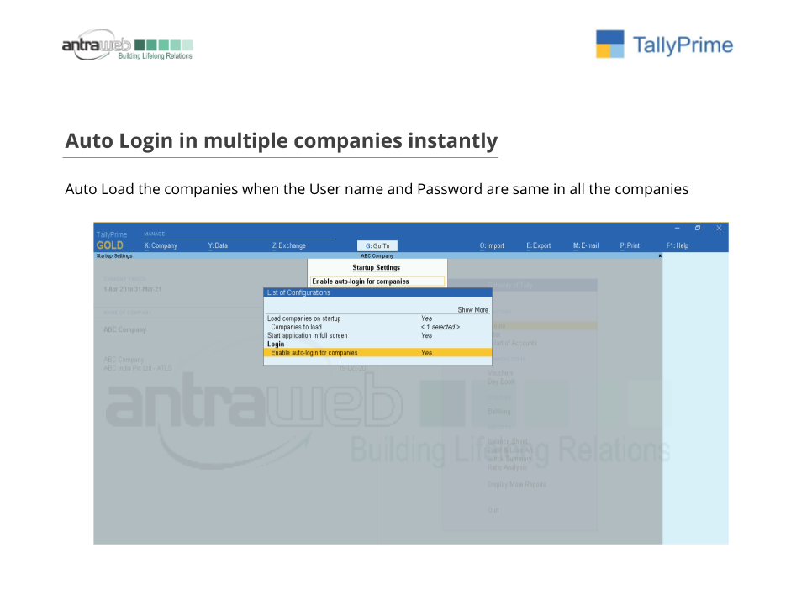Click the G:Go To button
807x605 pixels.
[377, 246]
